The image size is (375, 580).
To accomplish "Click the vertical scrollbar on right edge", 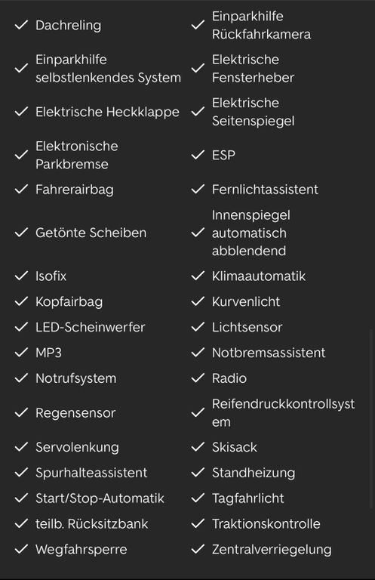I will (x=372, y=418).
